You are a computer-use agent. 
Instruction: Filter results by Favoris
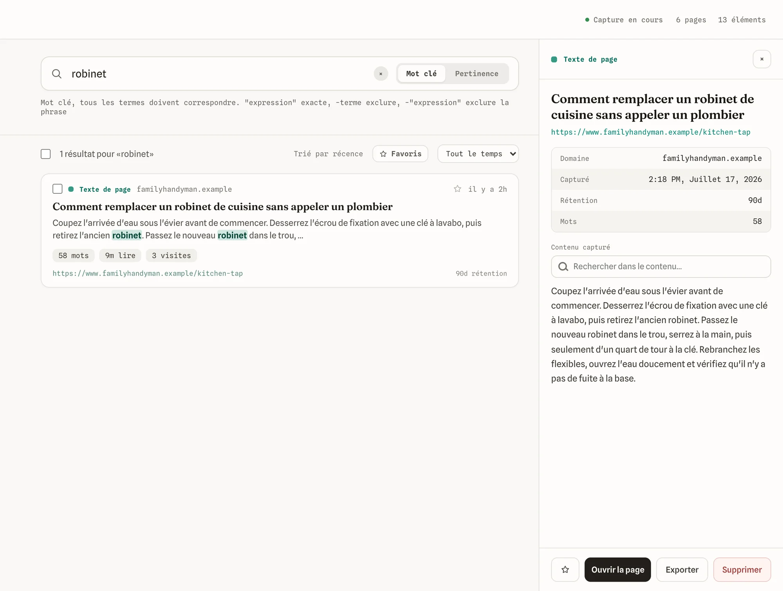tap(400, 154)
